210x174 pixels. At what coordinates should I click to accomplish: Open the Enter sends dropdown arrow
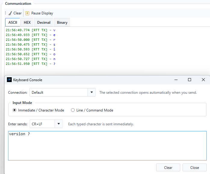coord(59,124)
